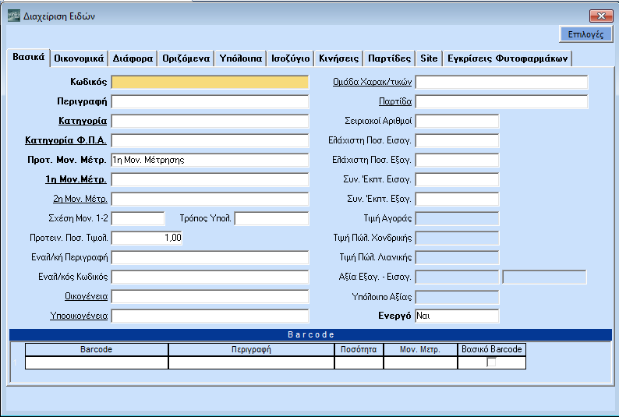Click the Συν. Έκπτ. Εξαγ. field
The image size is (619, 417).
[x=457, y=199]
